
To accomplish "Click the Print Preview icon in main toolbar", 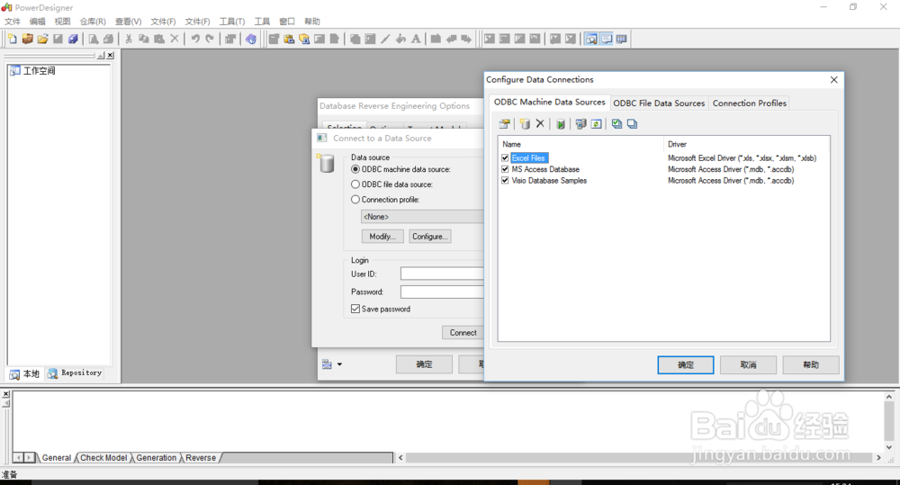I will tap(93, 39).
